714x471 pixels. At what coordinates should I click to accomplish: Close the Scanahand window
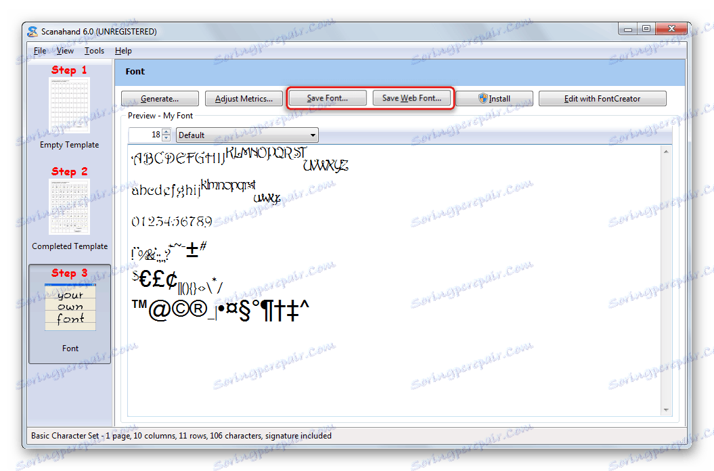coord(671,29)
